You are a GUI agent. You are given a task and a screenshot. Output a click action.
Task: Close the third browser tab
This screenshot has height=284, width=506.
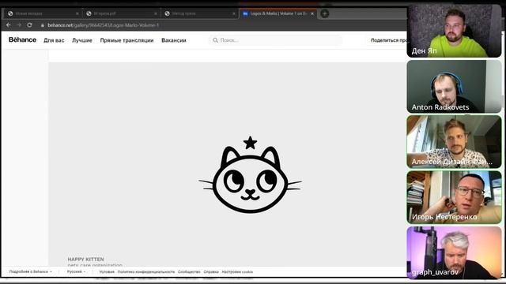click(x=234, y=14)
